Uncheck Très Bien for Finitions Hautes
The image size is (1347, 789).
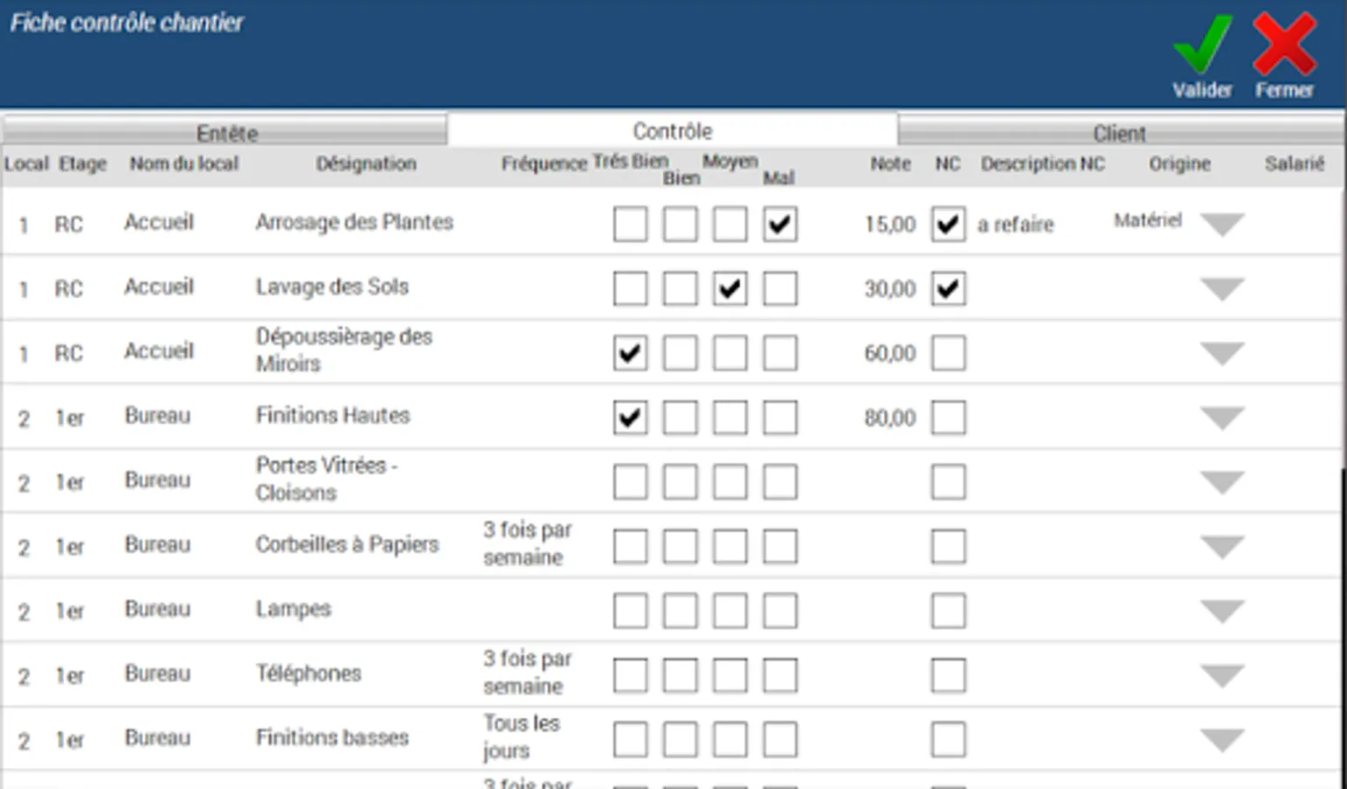tap(631, 417)
